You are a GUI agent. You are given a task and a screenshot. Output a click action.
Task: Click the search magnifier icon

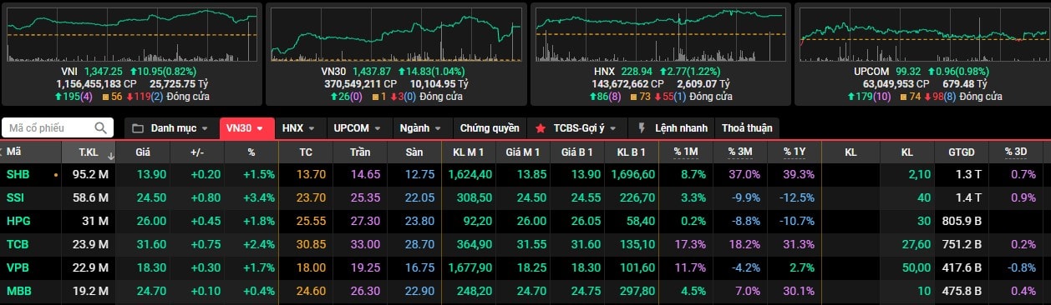coord(100,128)
